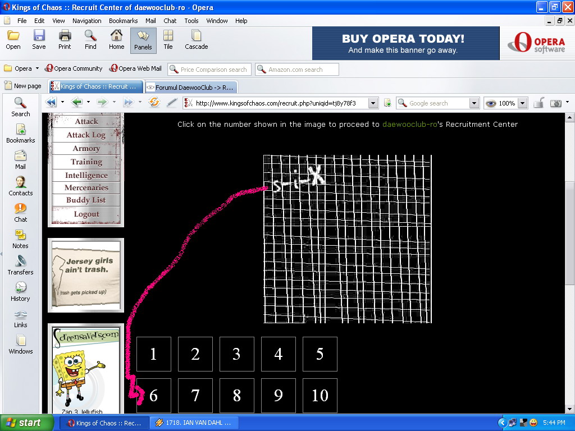575x431 pixels.
Task: Open the Find tool
Action: tap(90, 40)
